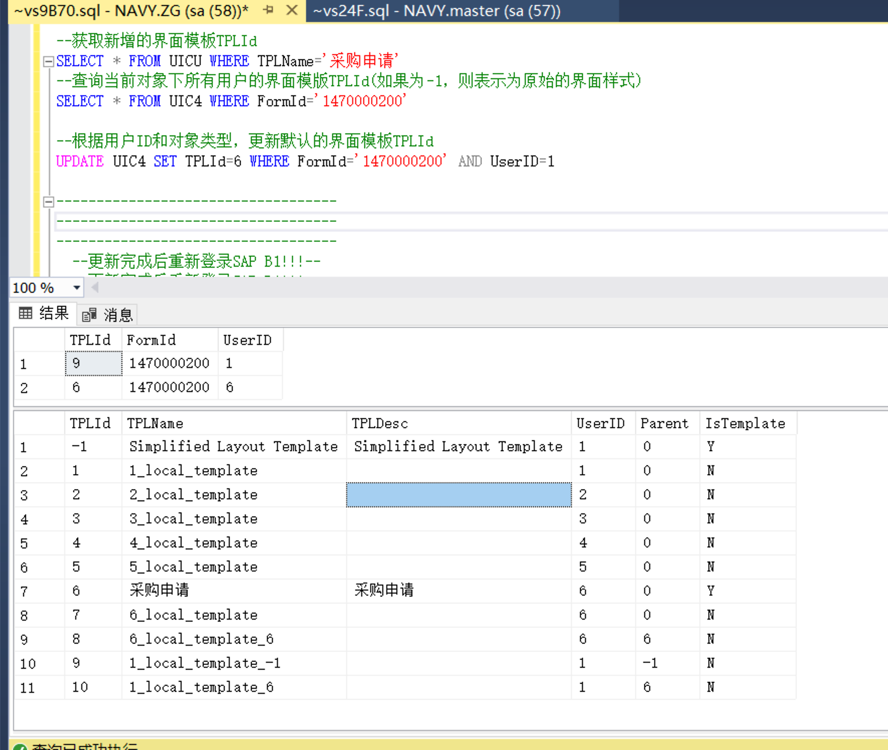Click the horizontal scroll left arrow
This screenshot has height=750, width=888.
coord(95,287)
